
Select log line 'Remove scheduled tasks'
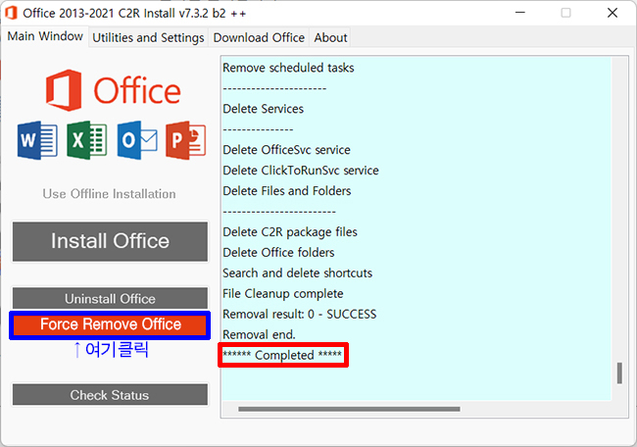click(288, 68)
